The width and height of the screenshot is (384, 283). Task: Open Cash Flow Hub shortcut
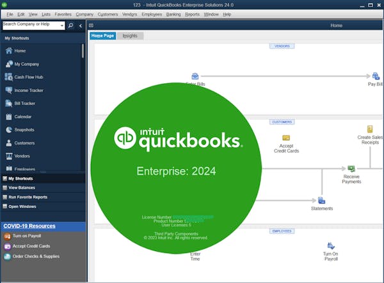[x=28, y=77]
